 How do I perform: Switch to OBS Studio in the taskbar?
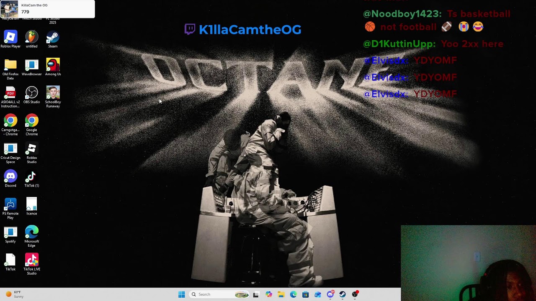[x=355, y=294]
